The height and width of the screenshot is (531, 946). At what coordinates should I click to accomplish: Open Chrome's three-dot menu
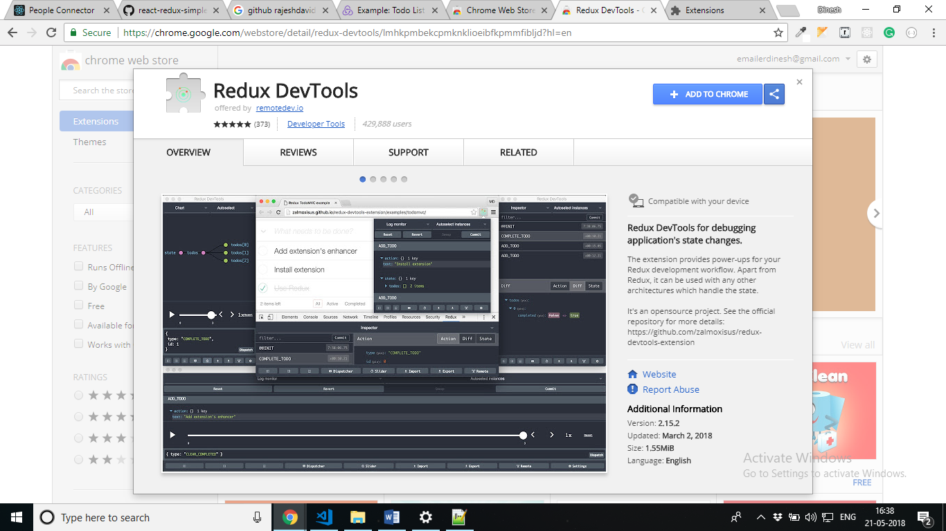tap(933, 32)
